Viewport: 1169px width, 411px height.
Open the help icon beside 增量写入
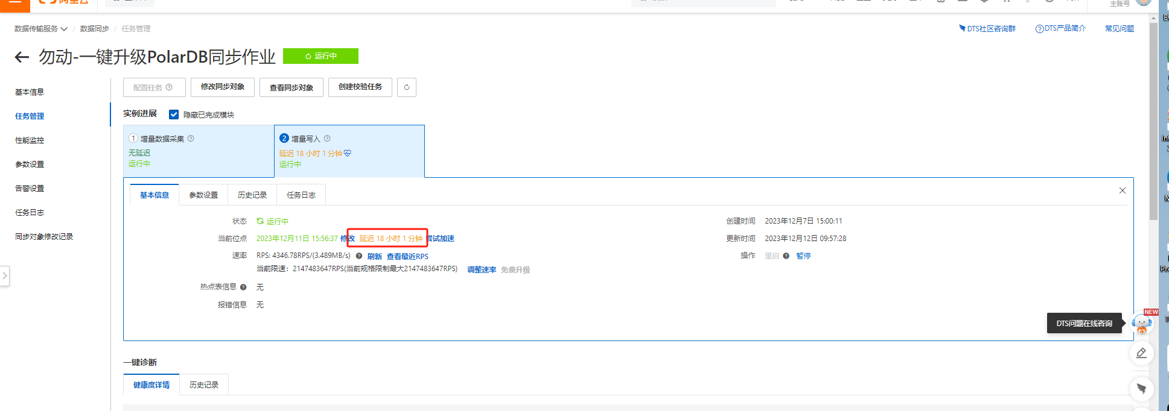pos(327,139)
